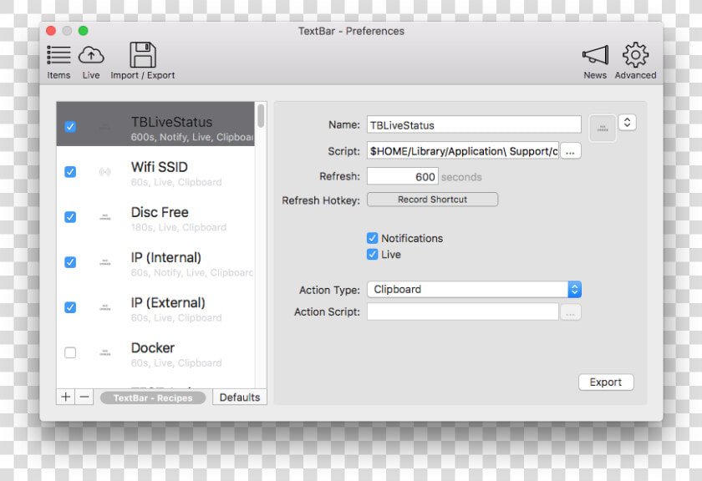Click the IP (External) row icon

click(x=104, y=308)
